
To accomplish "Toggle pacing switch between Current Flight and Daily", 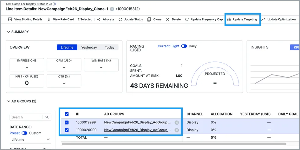I will (184, 46).
